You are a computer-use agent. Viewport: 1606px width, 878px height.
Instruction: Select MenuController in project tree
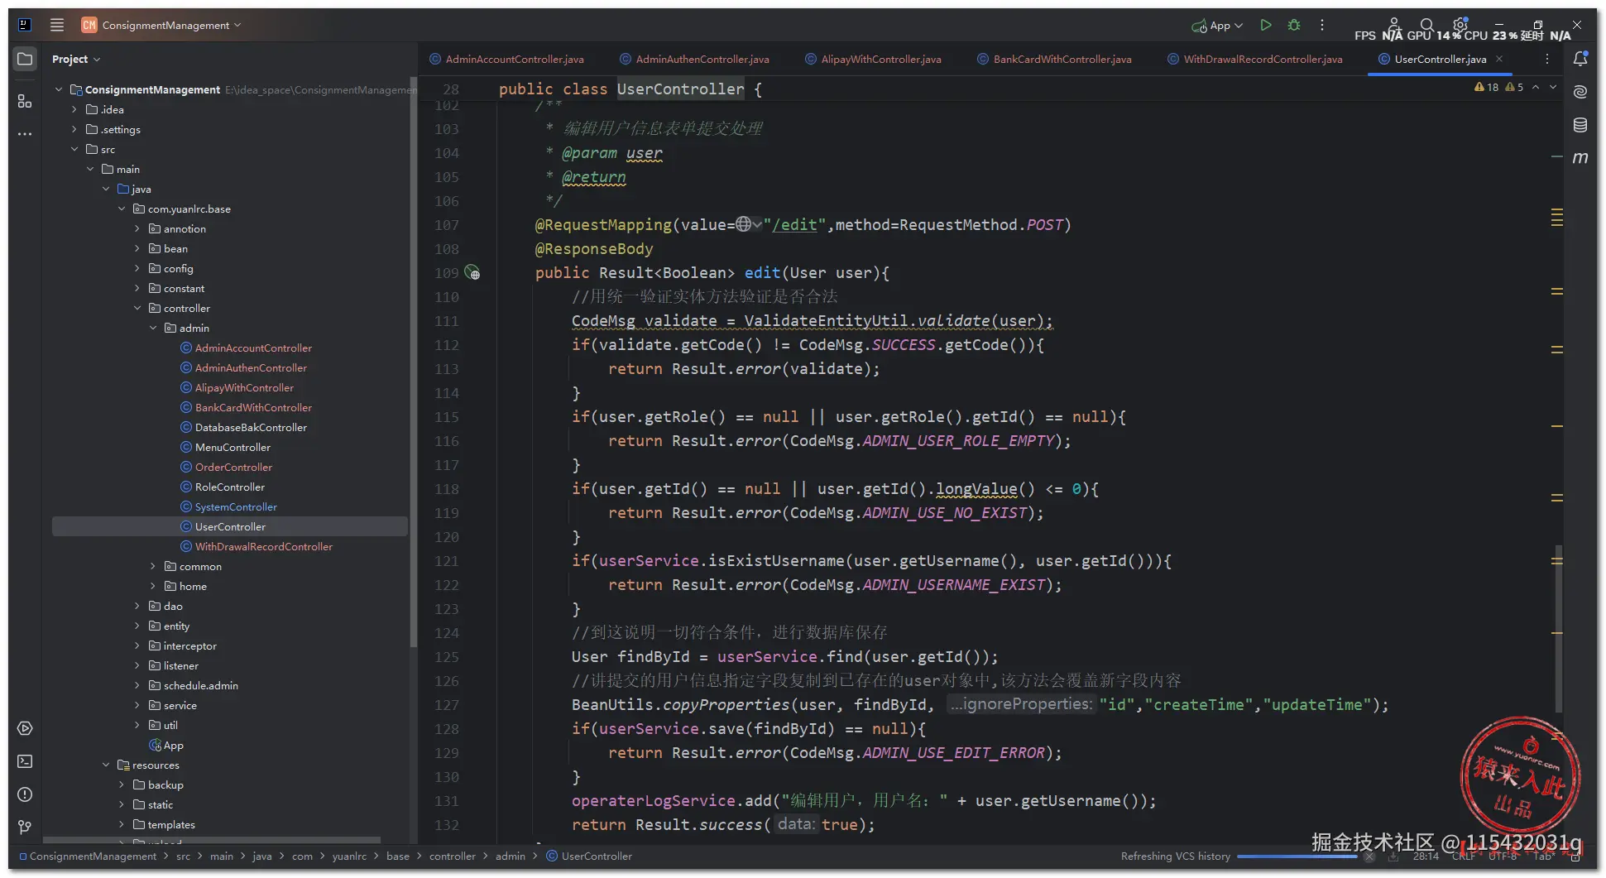pyautogui.click(x=233, y=447)
